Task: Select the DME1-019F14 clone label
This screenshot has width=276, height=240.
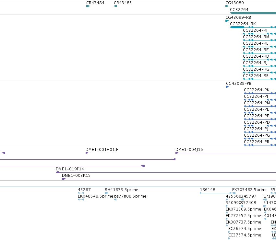Action: coord(70,169)
